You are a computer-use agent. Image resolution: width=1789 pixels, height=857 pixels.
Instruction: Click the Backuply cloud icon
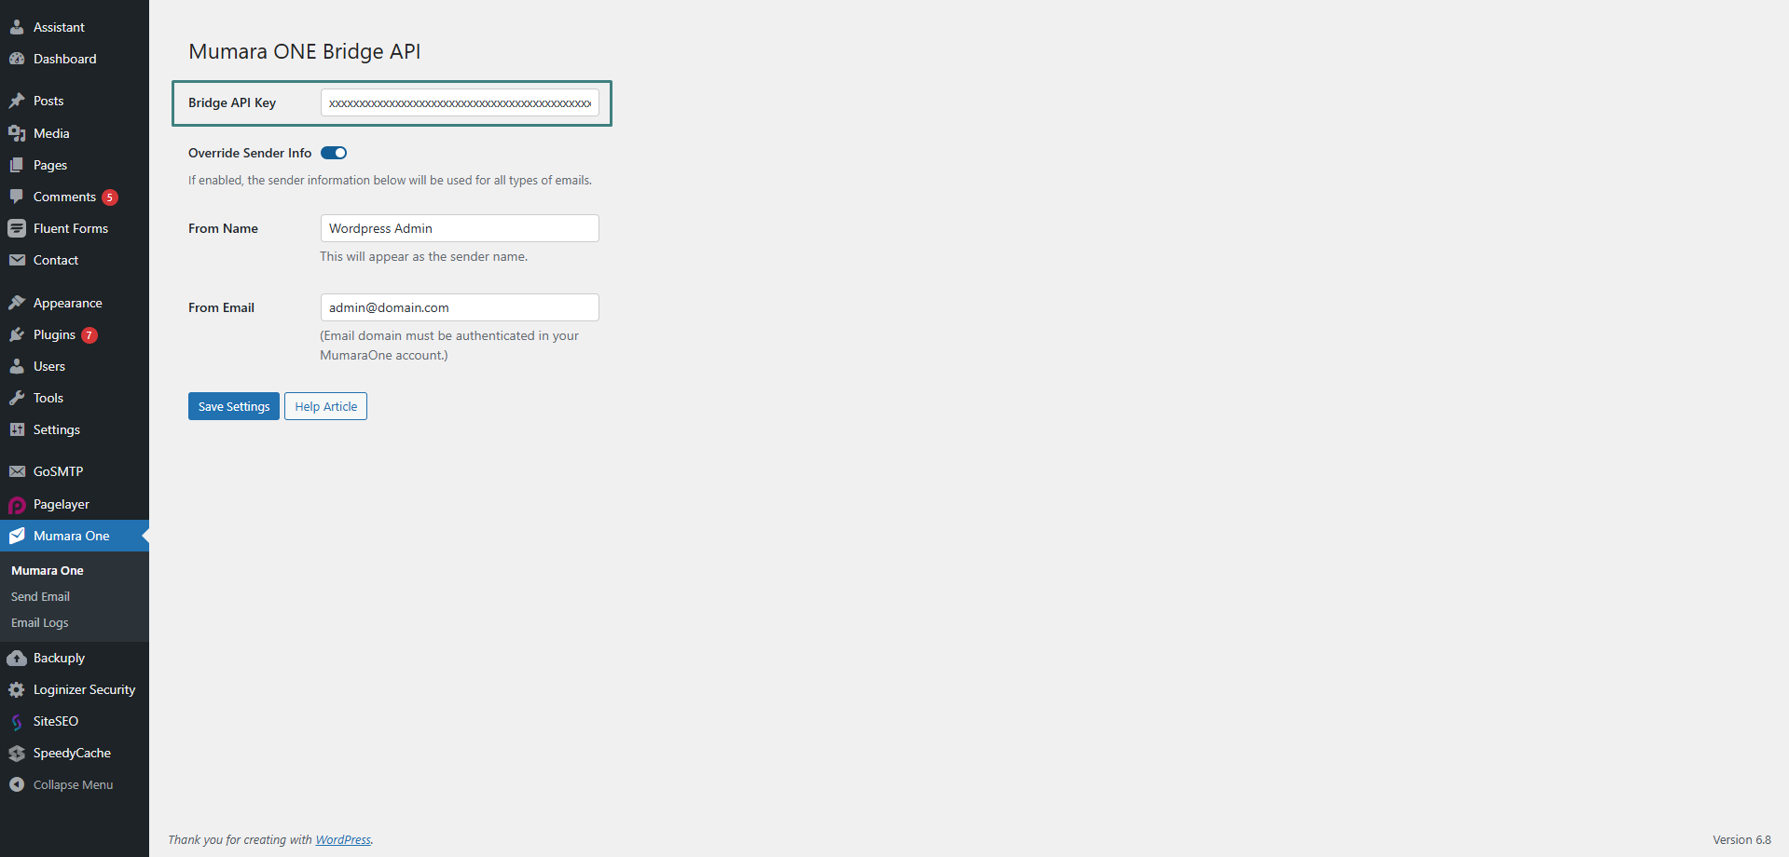pyautogui.click(x=17, y=658)
